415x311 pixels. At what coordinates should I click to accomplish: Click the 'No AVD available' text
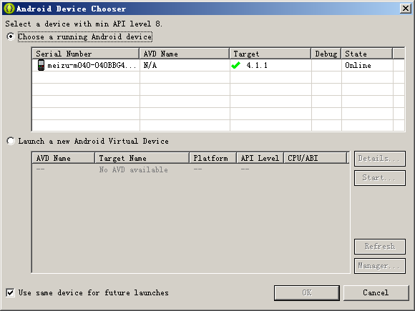coord(133,169)
